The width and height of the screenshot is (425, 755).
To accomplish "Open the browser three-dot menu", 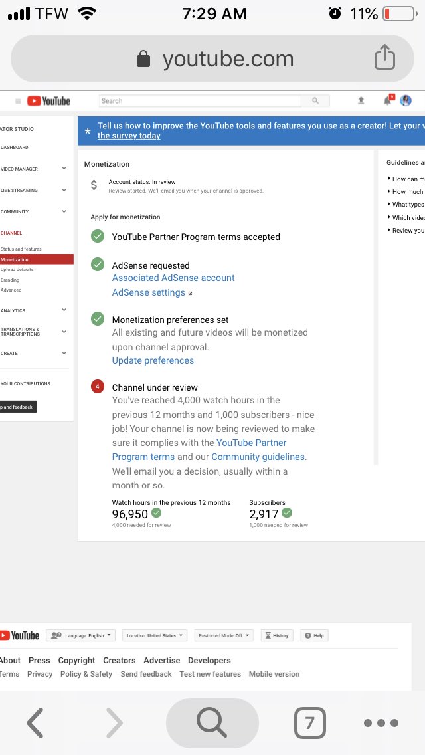I will pyautogui.click(x=381, y=722).
